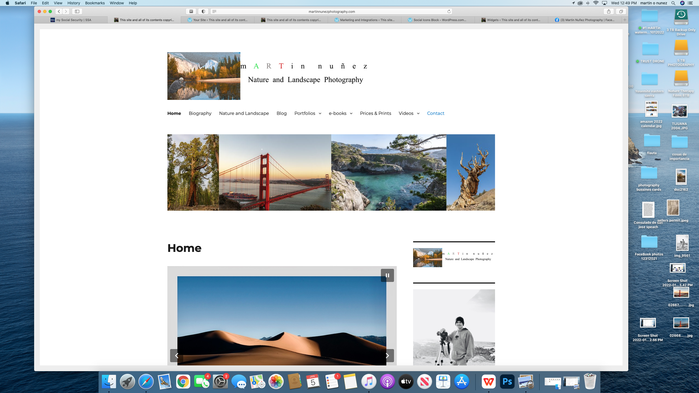Expand the Portfolios submenu chevron
Viewport: 699px width, 393px height.
tap(320, 114)
